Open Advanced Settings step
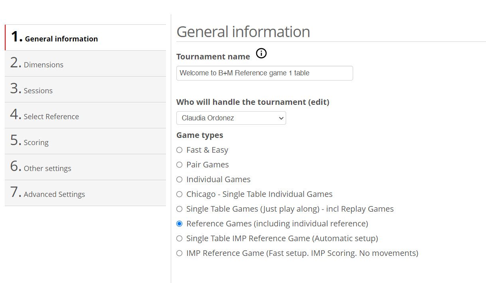Screen dimensions: 486x283 54,194
